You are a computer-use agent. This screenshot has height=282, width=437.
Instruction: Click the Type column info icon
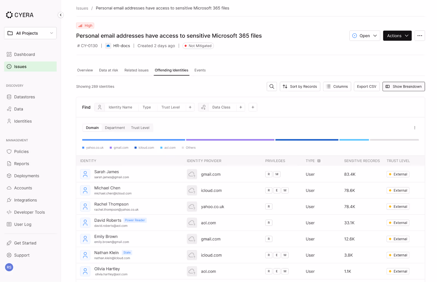point(319,161)
